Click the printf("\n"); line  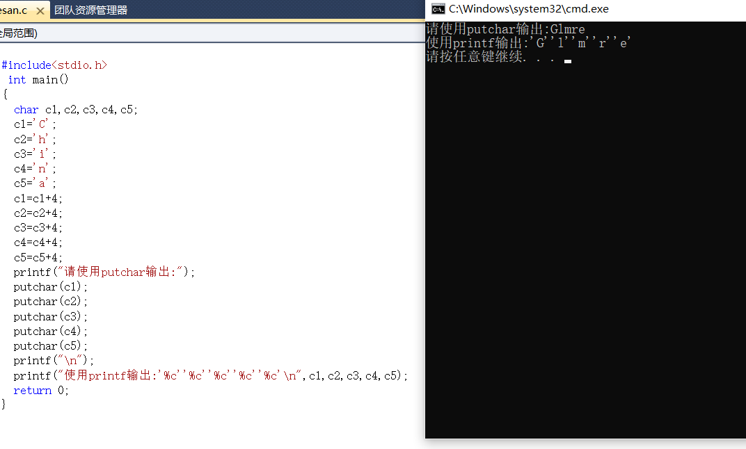click(x=54, y=361)
